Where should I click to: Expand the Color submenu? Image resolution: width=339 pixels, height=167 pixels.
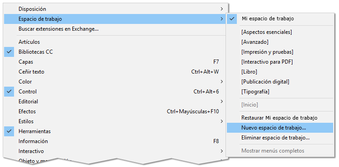(x=115, y=82)
